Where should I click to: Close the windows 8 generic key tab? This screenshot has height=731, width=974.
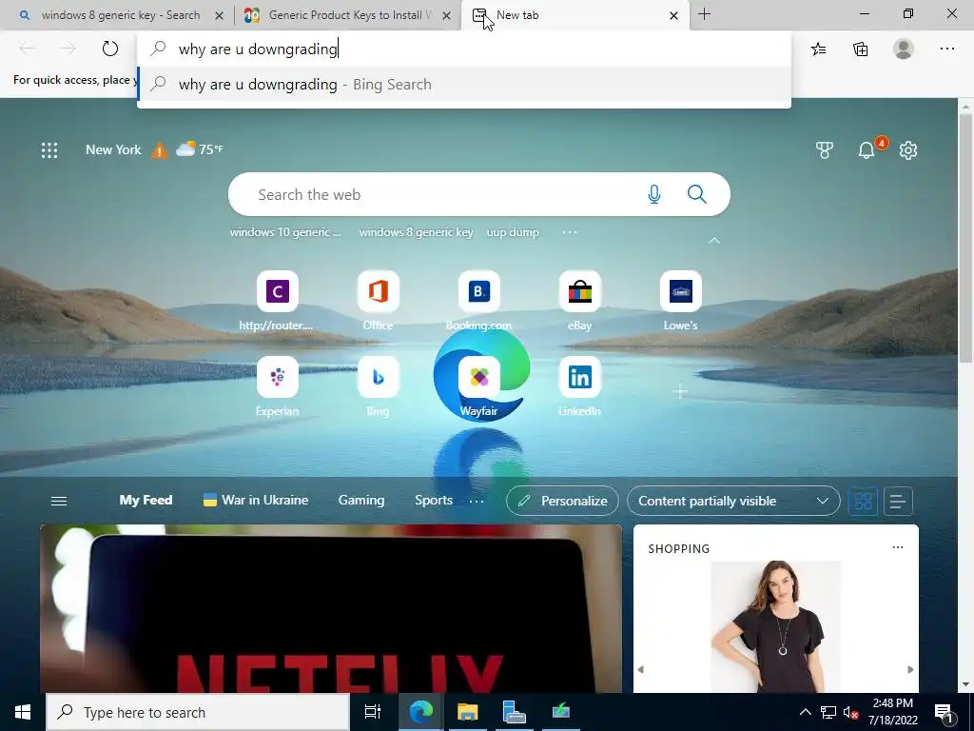pos(219,15)
